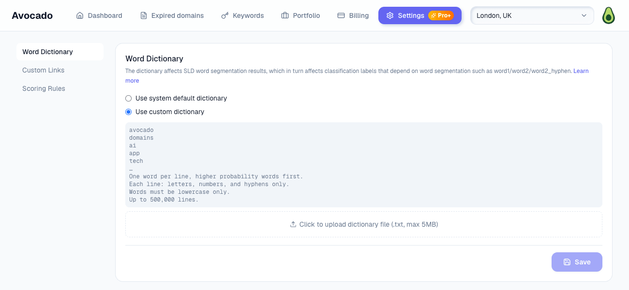Screen dimensions: 629x290
Task: Open the avocado profile avatar
Action: pos(608,15)
